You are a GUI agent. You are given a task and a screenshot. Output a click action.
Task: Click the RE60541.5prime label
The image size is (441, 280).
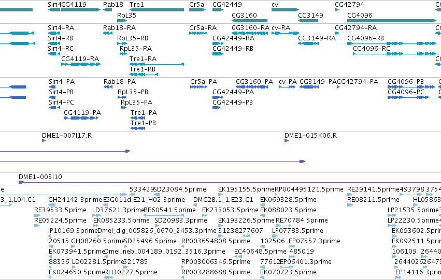click(x=169, y=210)
